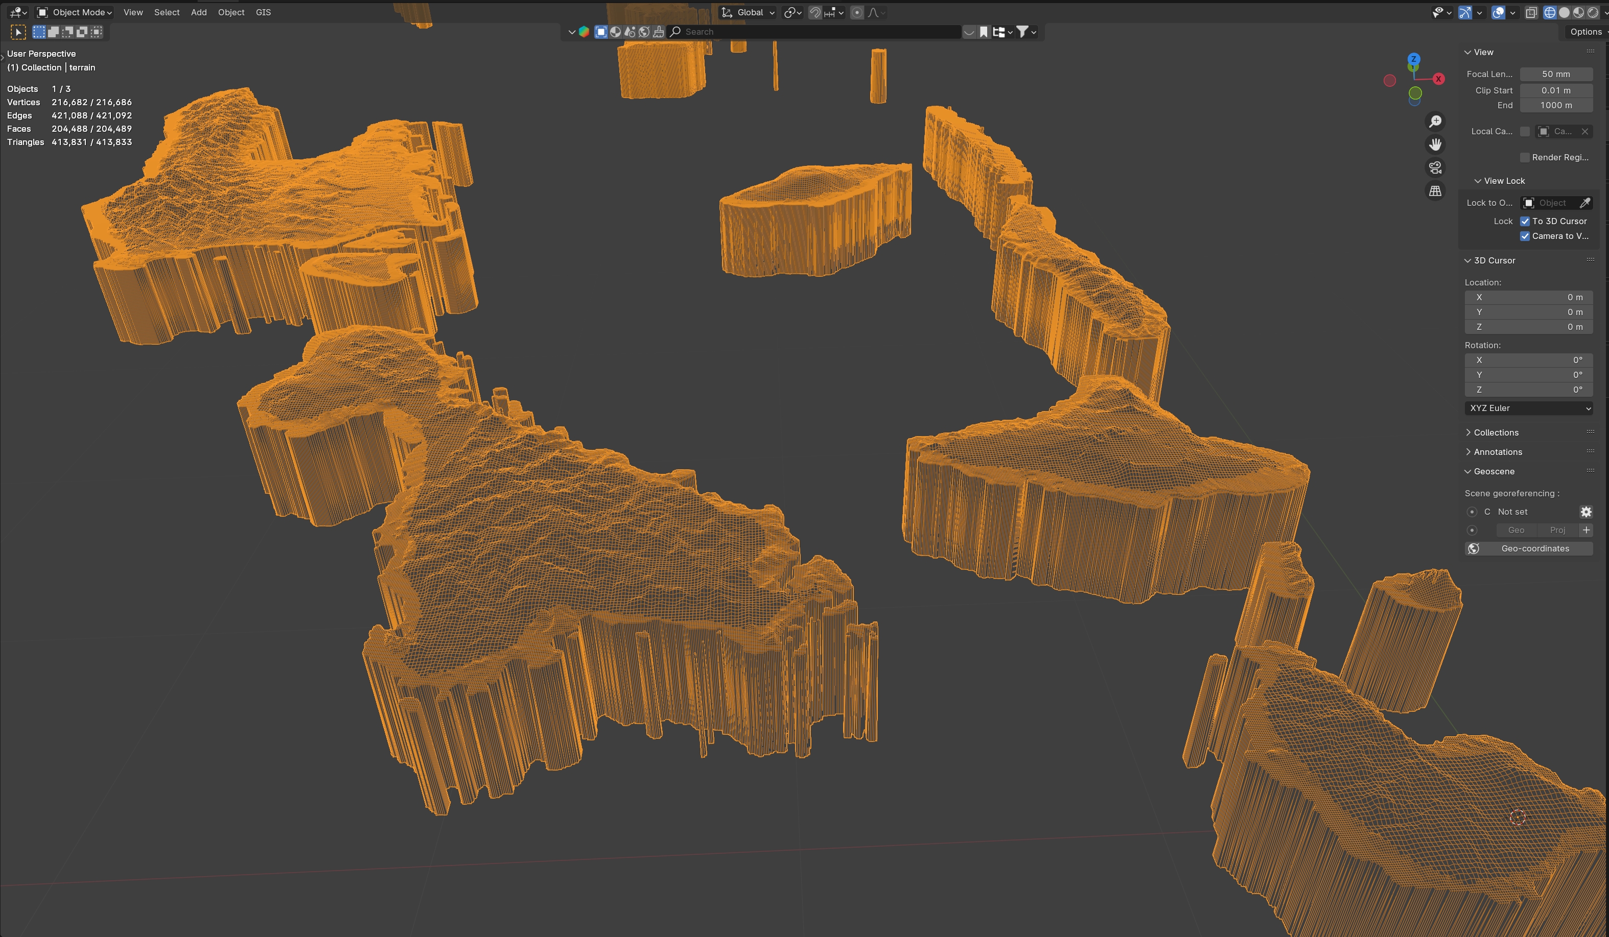
Task: Click the Options button
Action: point(1586,32)
